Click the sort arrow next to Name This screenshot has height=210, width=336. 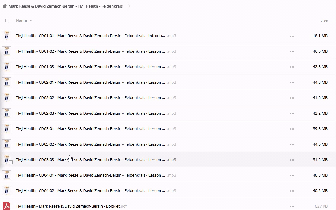click(31, 20)
